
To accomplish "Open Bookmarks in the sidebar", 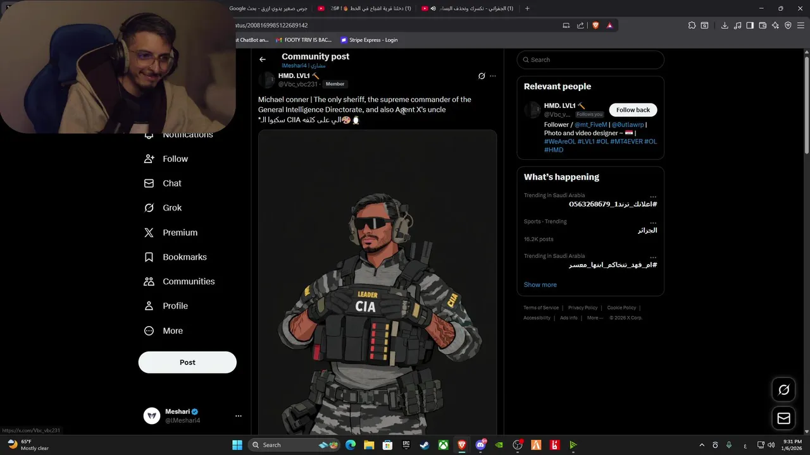I will (x=175, y=257).
